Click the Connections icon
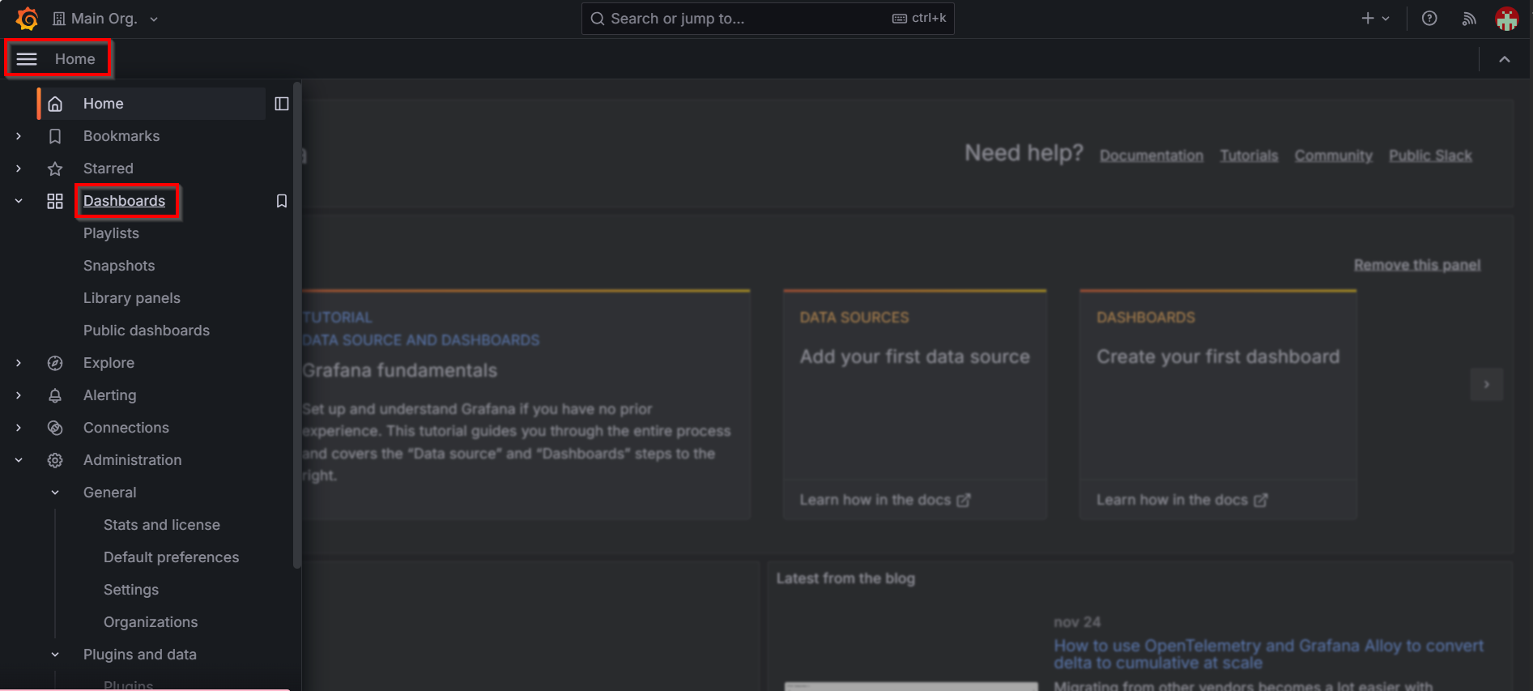Image resolution: width=1533 pixels, height=691 pixels. point(55,428)
